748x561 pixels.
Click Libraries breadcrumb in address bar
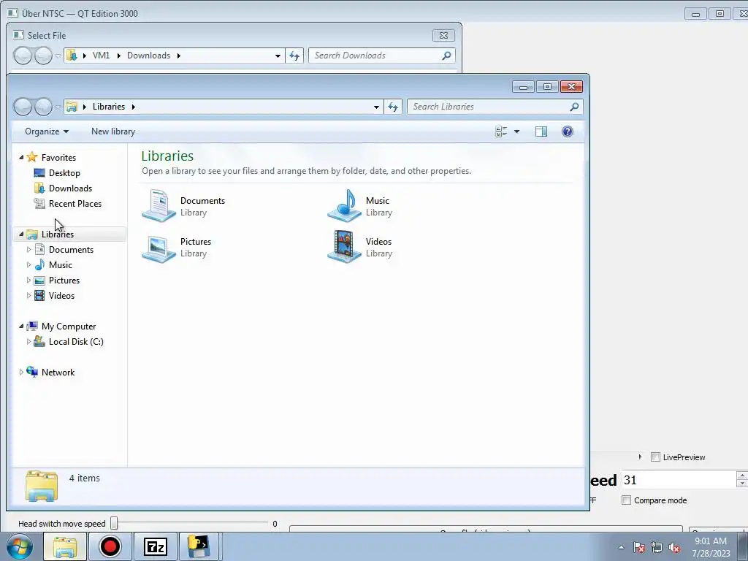click(109, 107)
